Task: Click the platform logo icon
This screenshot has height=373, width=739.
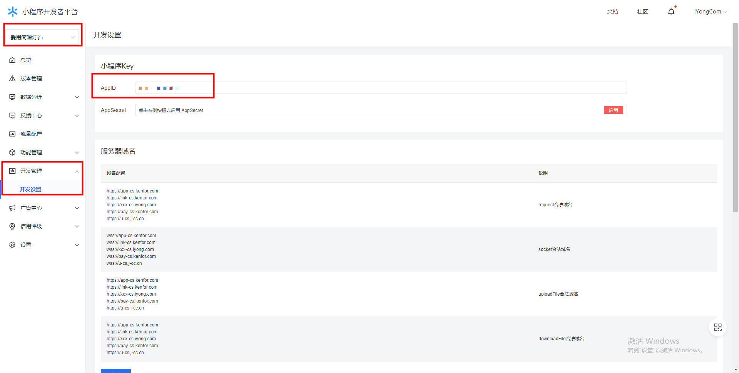Action: click(13, 12)
